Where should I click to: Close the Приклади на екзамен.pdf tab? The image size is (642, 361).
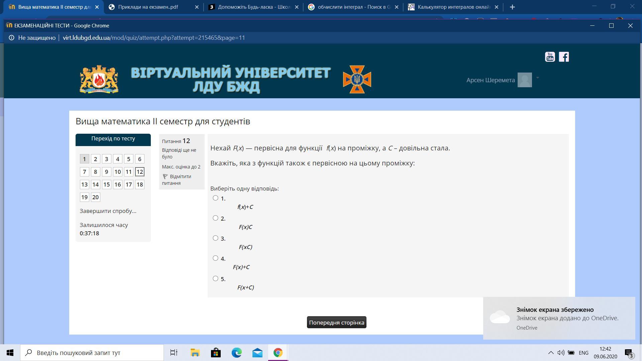coord(197,7)
